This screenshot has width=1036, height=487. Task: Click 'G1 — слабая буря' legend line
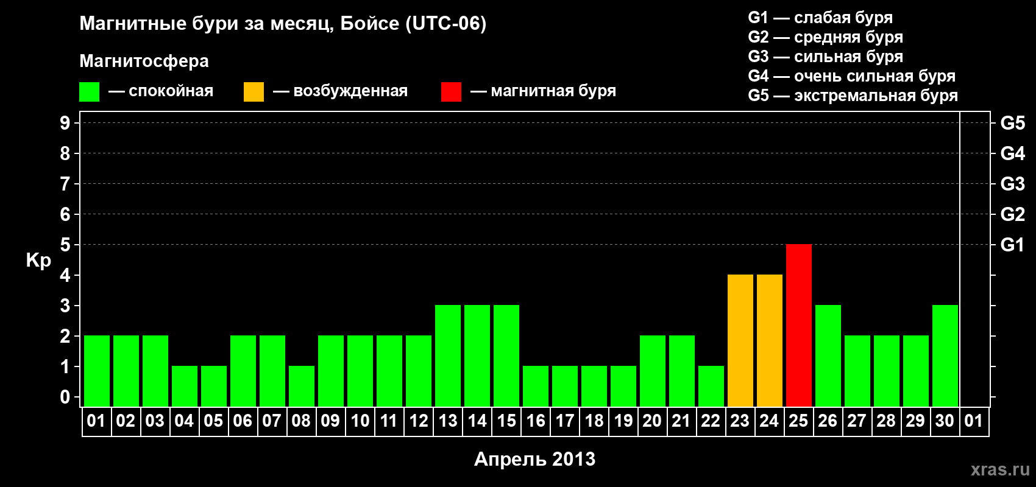(820, 18)
